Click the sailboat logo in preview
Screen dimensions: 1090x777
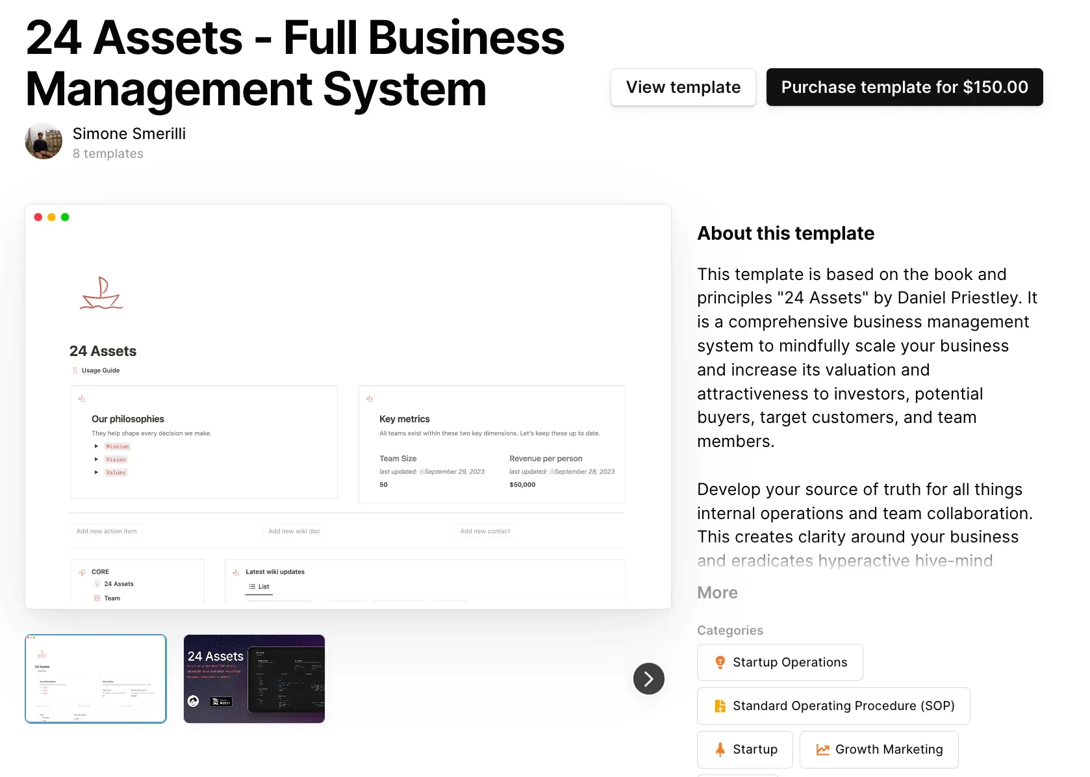[x=101, y=294]
